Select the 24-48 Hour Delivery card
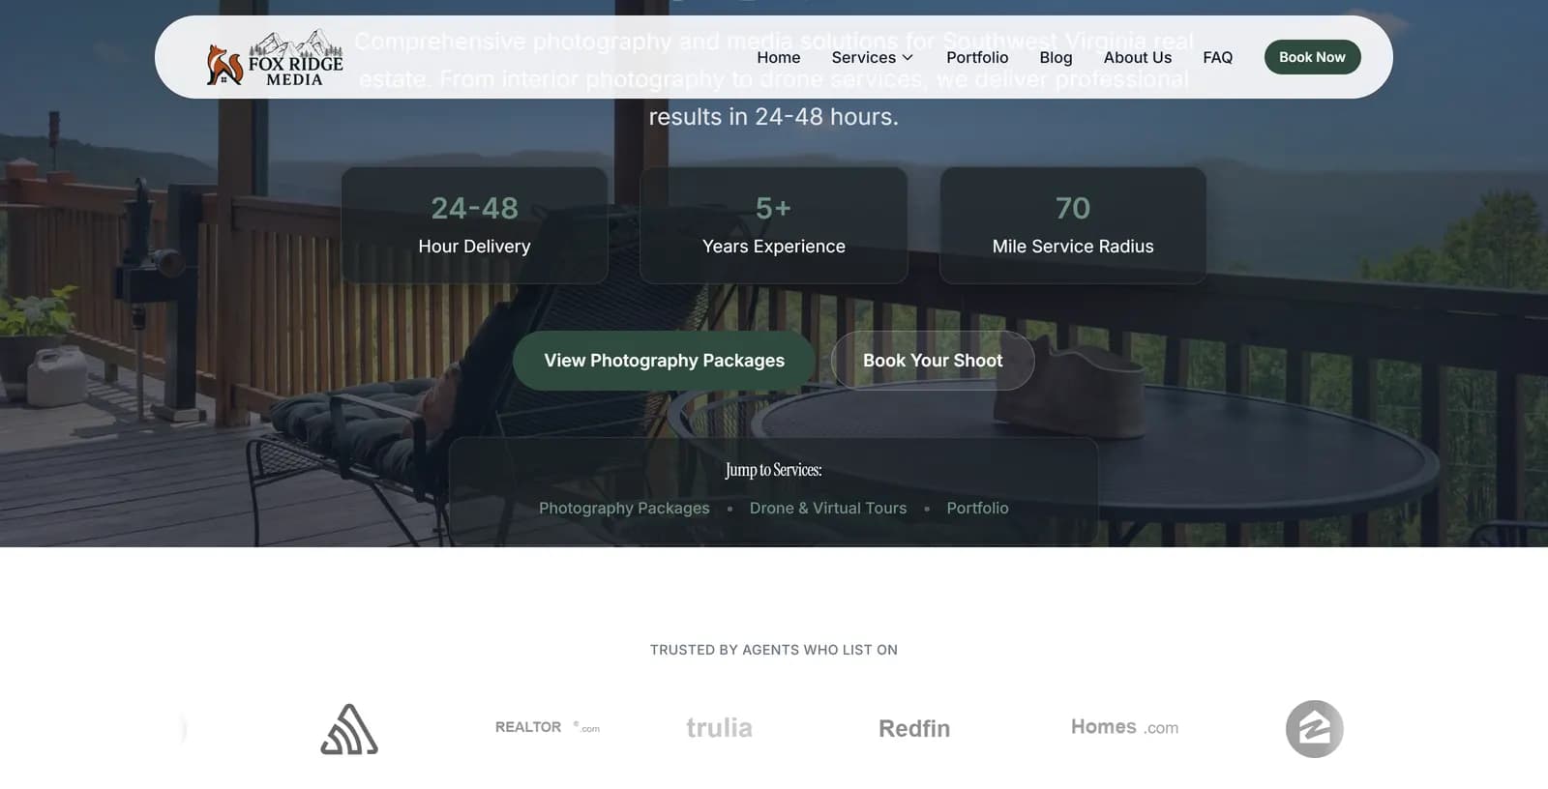1548x789 pixels. (x=474, y=225)
